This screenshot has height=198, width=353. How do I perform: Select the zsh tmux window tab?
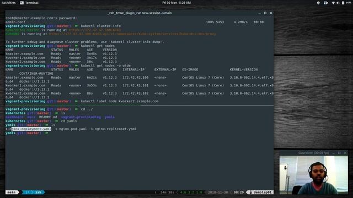tap(39, 193)
